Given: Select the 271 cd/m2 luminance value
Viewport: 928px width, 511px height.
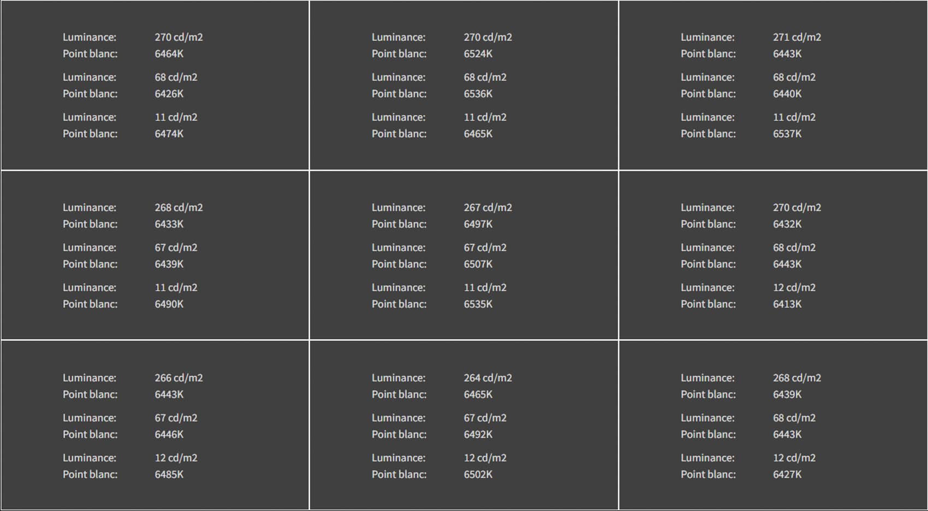Looking at the screenshot, I should tap(797, 37).
